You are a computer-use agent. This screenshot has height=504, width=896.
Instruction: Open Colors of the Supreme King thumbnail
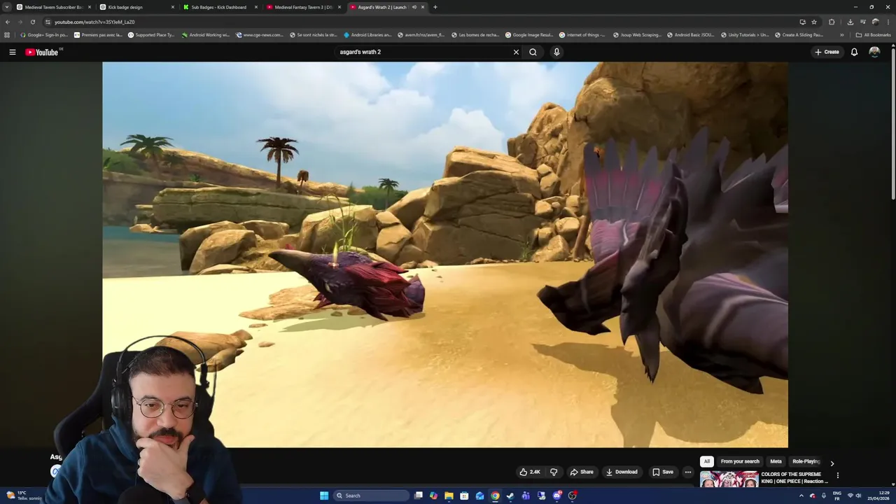pyautogui.click(x=729, y=479)
